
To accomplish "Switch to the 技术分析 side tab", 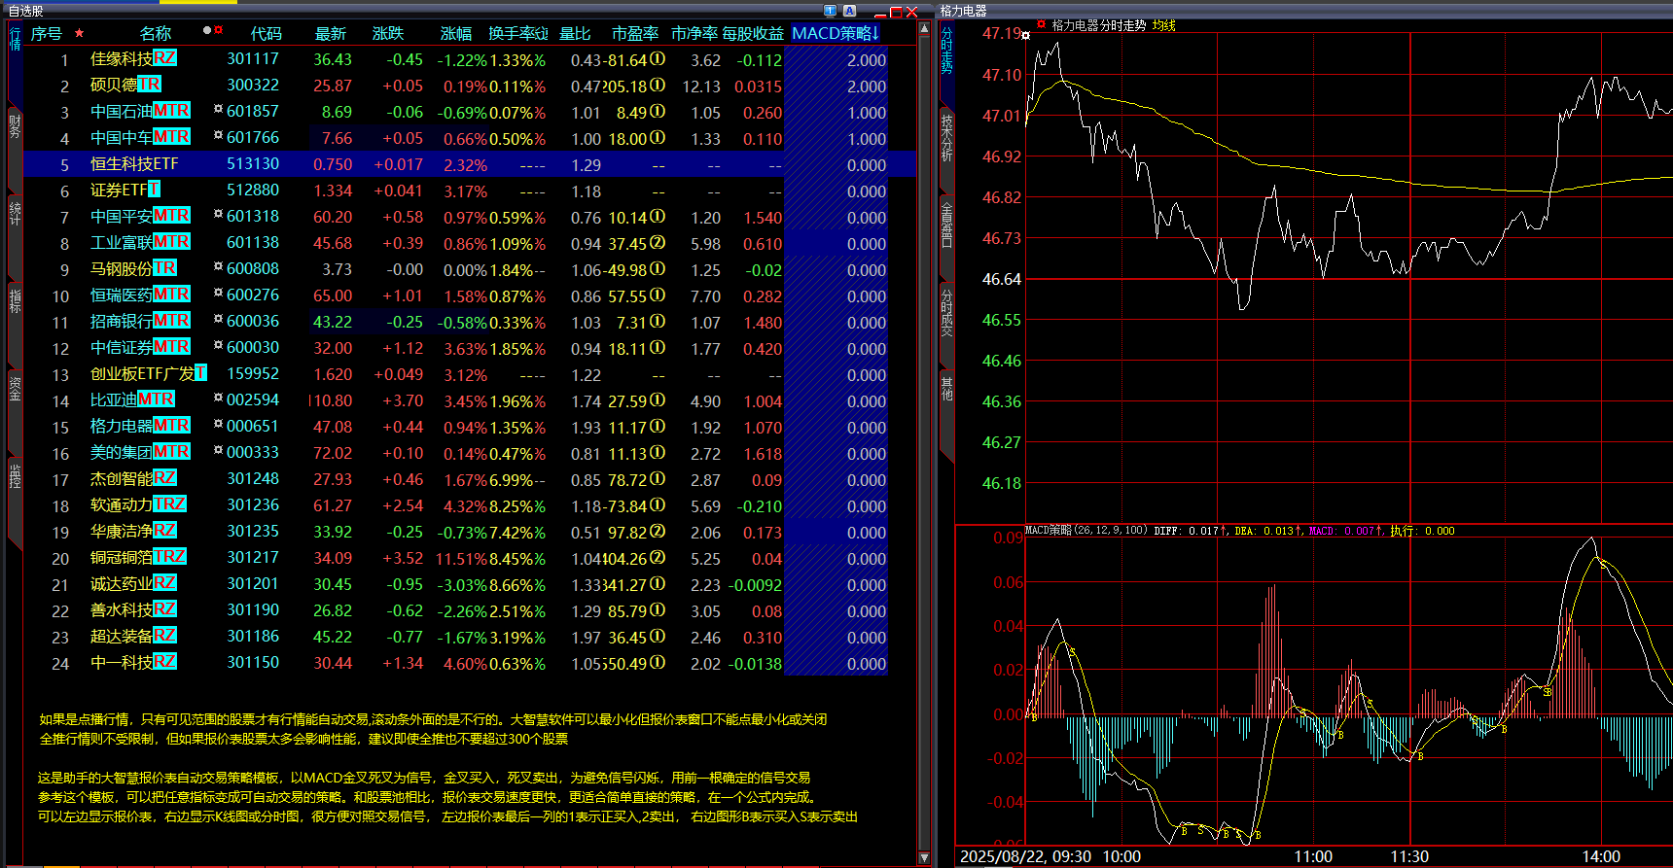I will 946,136.
